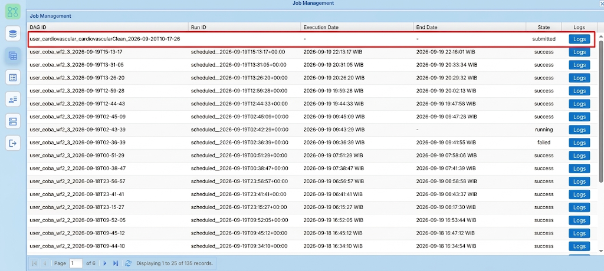Screen dimensions: 604x271
Task: Select execution date 2026-09-19 06:41:41 WIB
Action: click(x=333, y=194)
